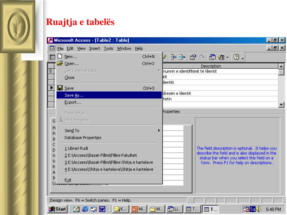This screenshot has width=287, height=215.
Task: Open recent file 3 Fillimi-Shitja e kartelave
Action: (x=109, y=162)
